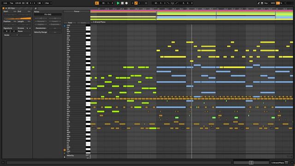
Task: Click the Invert notes button
Action: pyautogui.click(x=55, y=22)
